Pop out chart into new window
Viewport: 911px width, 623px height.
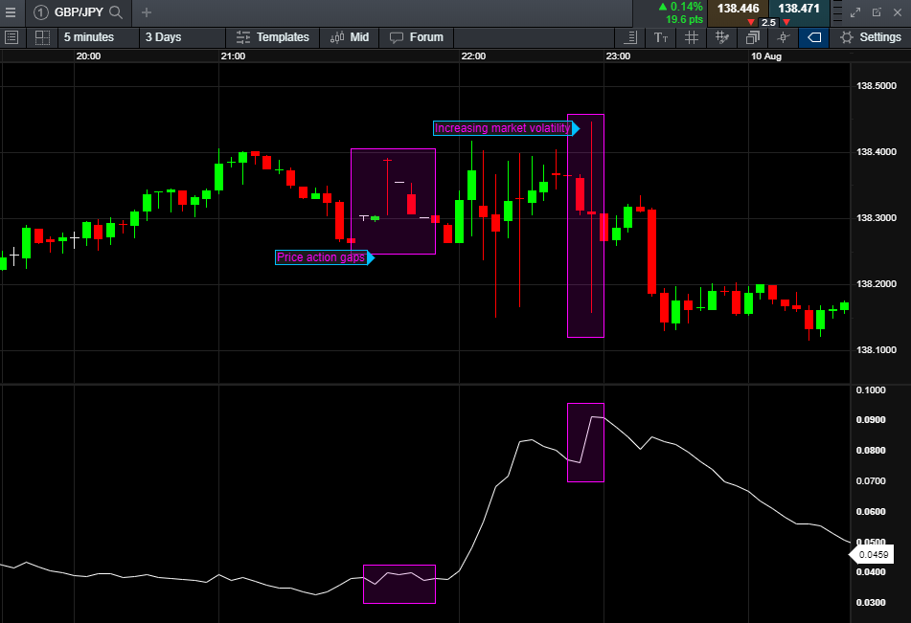877,12
